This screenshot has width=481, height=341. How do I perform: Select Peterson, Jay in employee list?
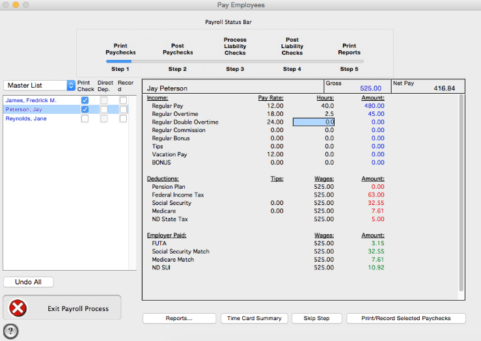tap(23, 109)
